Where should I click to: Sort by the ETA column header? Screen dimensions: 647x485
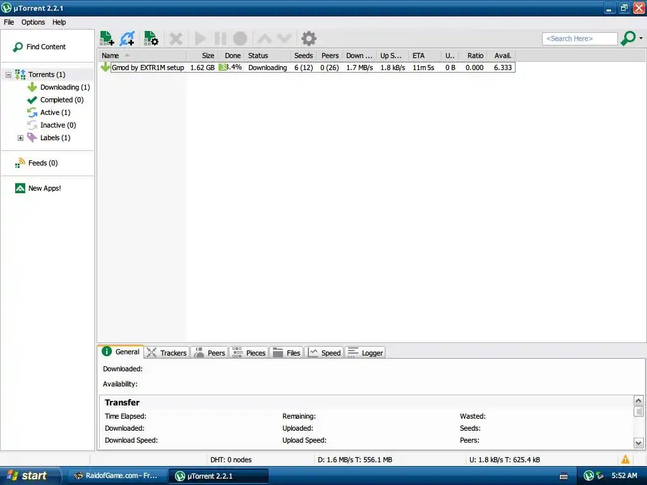(x=425, y=56)
